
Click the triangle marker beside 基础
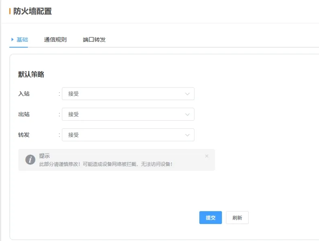point(13,40)
